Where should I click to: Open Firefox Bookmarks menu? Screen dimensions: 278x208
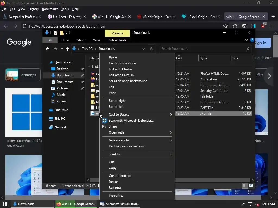(50, 9)
